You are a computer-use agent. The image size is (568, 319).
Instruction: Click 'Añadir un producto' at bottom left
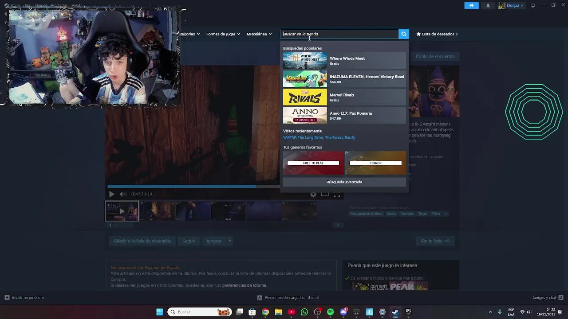(24, 298)
